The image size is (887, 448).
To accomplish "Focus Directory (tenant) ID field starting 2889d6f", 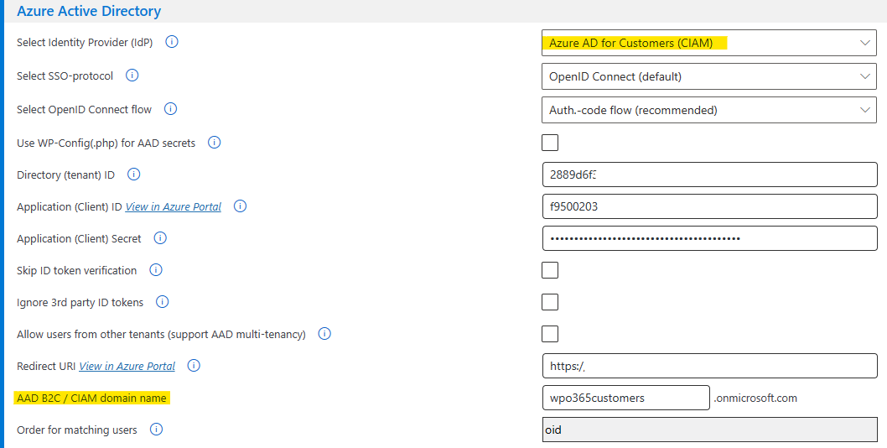I will (710, 175).
